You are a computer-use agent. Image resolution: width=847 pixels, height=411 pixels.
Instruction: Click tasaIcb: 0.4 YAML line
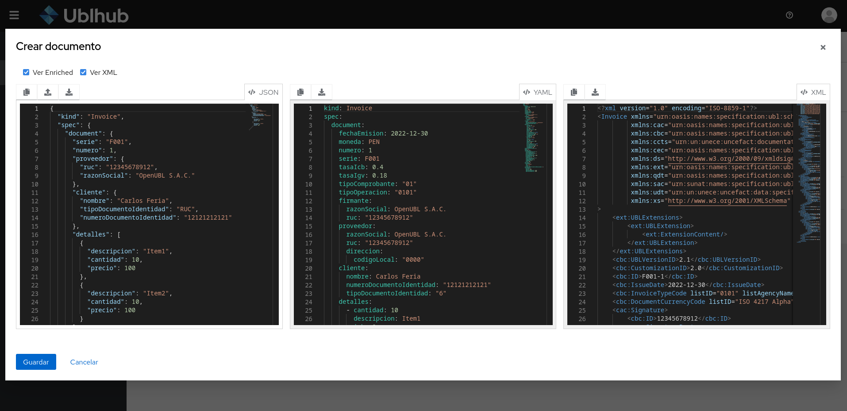point(361,167)
